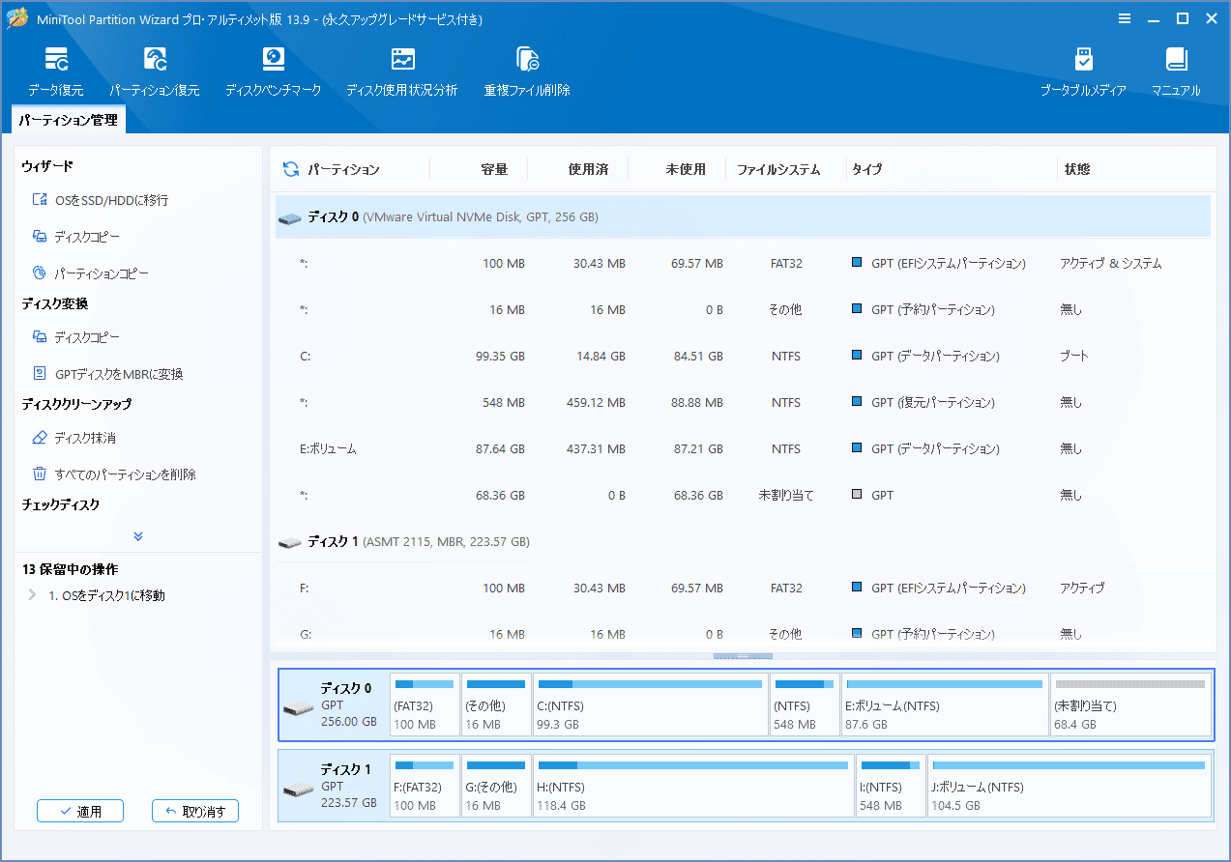
Task: Open 重複ファイル削除 tool
Action: click(527, 72)
